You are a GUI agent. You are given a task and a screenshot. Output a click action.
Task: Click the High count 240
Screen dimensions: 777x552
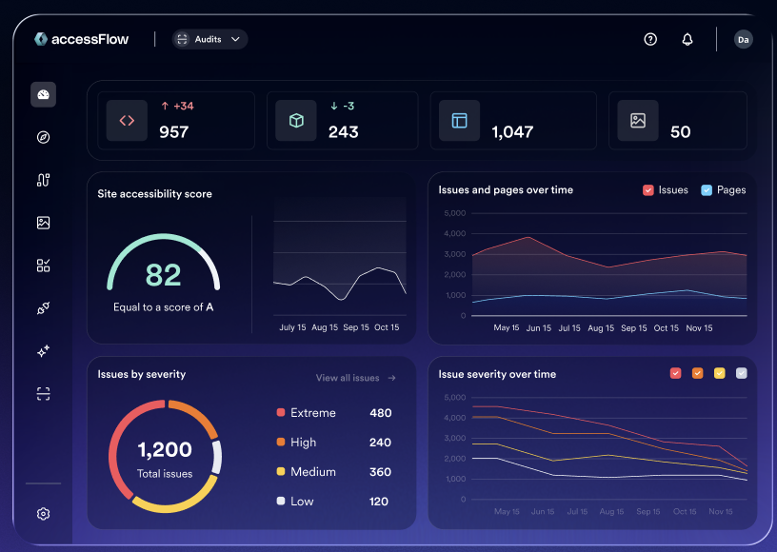click(x=380, y=443)
